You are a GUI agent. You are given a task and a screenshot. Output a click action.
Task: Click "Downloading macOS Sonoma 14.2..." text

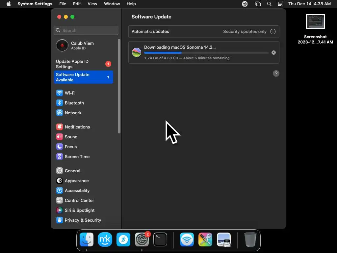point(180,47)
